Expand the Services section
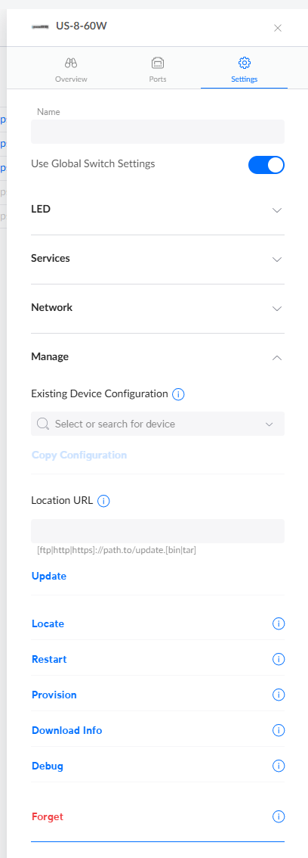Image resolution: width=308 pixels, height=858 pixels. 158,259
